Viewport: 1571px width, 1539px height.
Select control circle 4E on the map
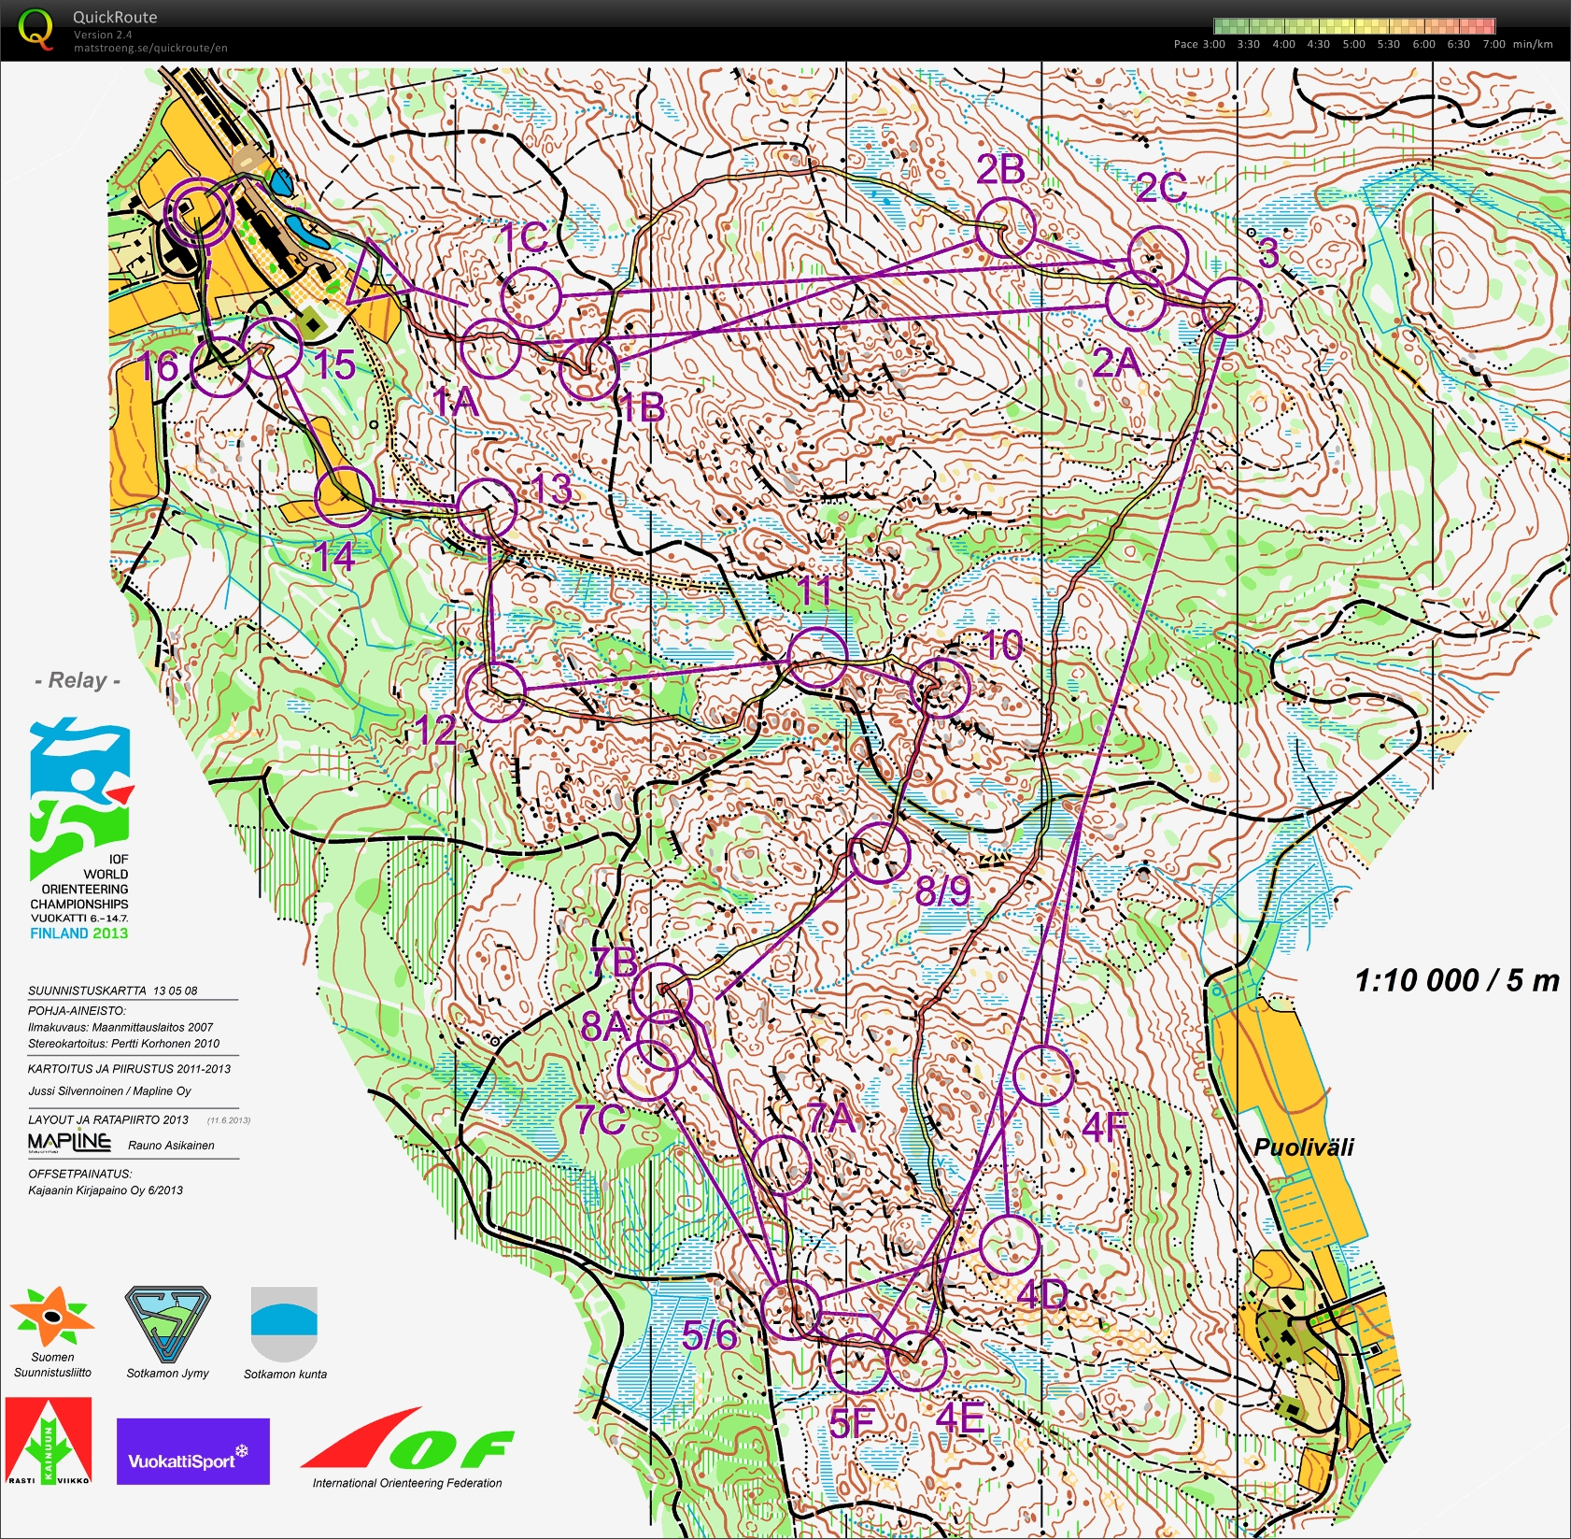pos(917,1361)
